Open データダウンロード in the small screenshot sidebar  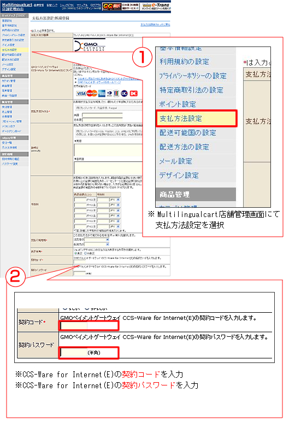(x=11, y=131)
